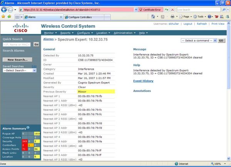Click the skhullar username text

pyautogui.click(x=174, y=24)
